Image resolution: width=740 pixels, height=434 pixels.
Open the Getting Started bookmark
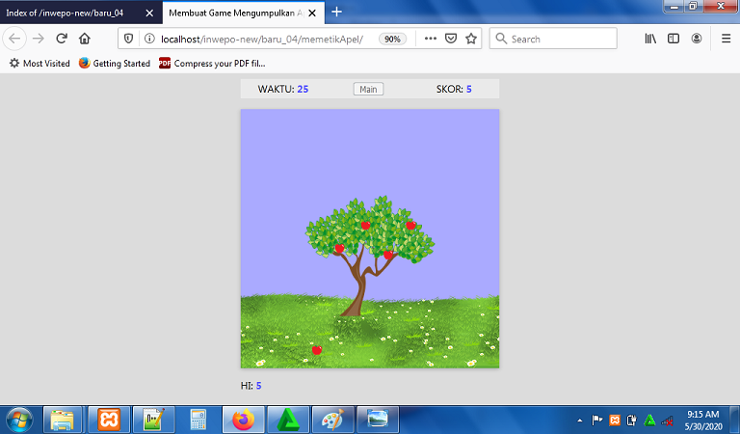(x=115, y=64)
